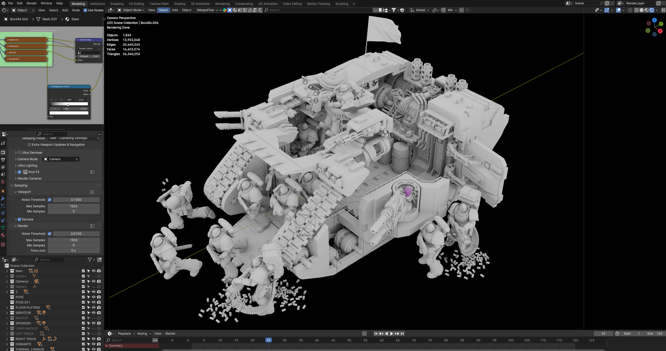Adjust the Normal Map Strength slider
Viewport: 666px width, 351px height.
click(89, 56)
